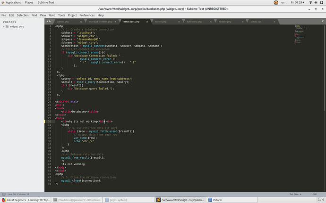The image size is (326, 203).
Task: Switch to the footer.php tab
Action: tap(161, 22)
